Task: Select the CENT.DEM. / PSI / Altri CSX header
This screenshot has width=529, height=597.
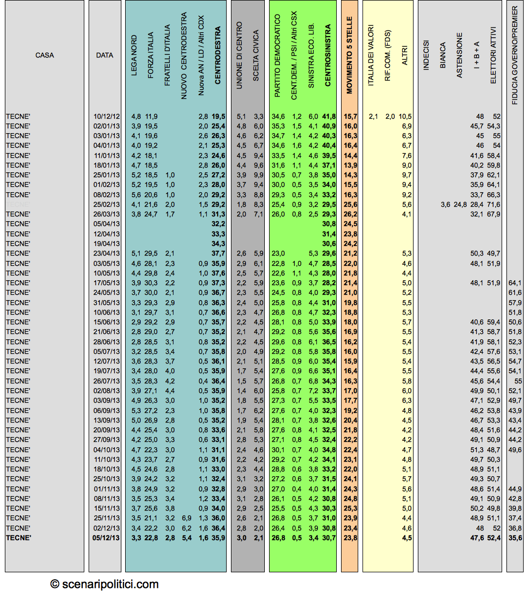Action: click(x=294, y=56)
